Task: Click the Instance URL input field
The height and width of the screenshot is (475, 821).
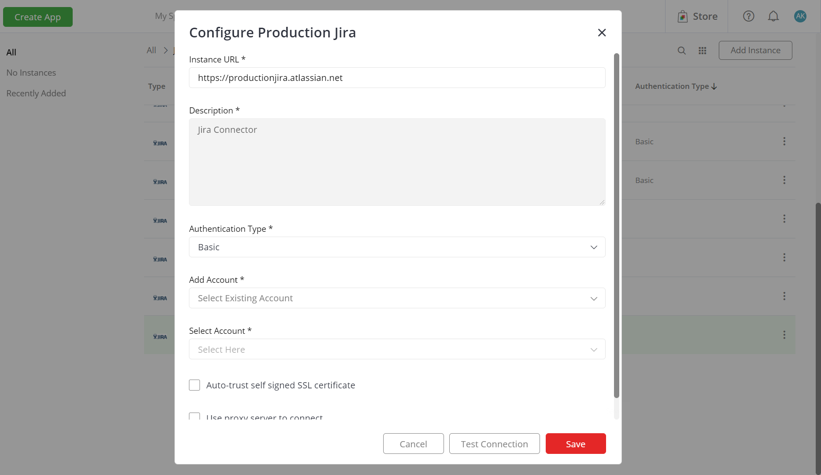Action: coord(397,78)
